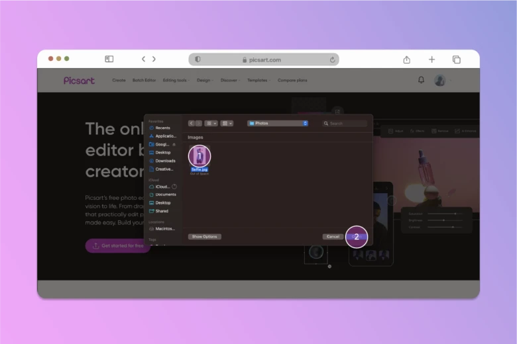This screenshot has height=344, width=517.
Task: Open the Photos folder location dropdown
Action: tap(278, 123)
